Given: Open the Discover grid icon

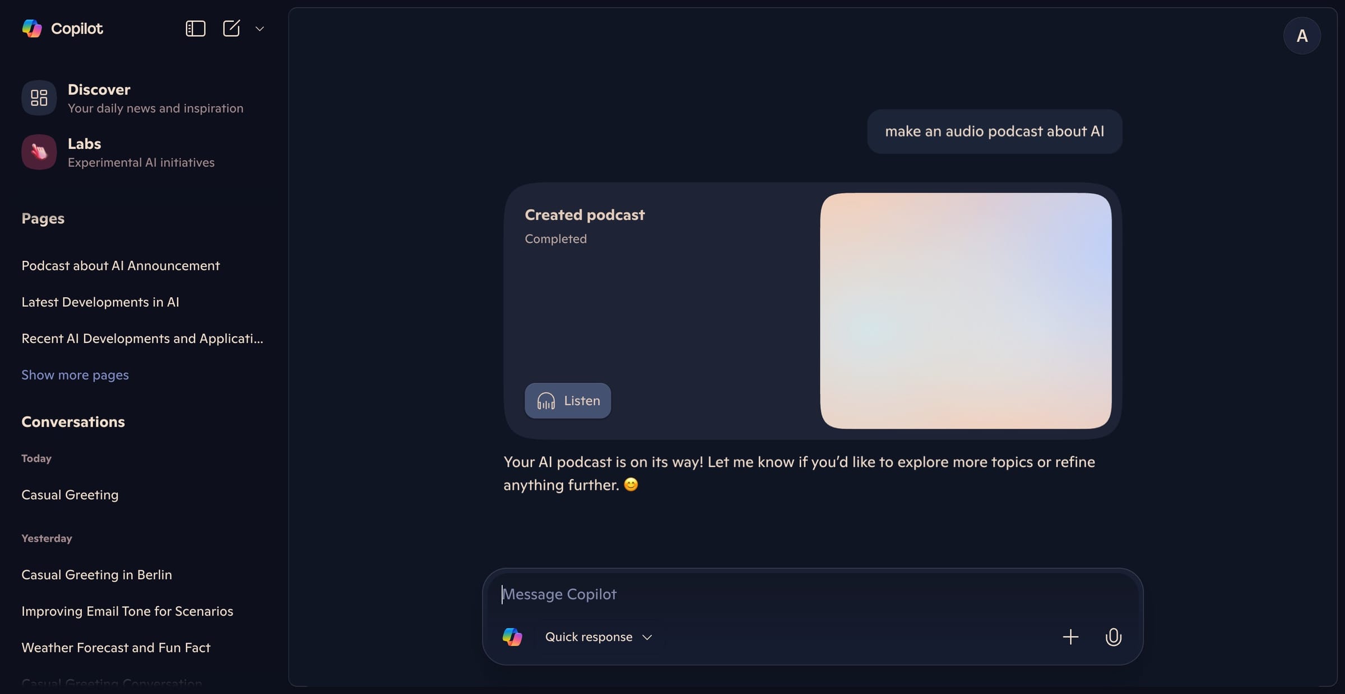Looking at the screenshot, I should (x=39, y=98).
